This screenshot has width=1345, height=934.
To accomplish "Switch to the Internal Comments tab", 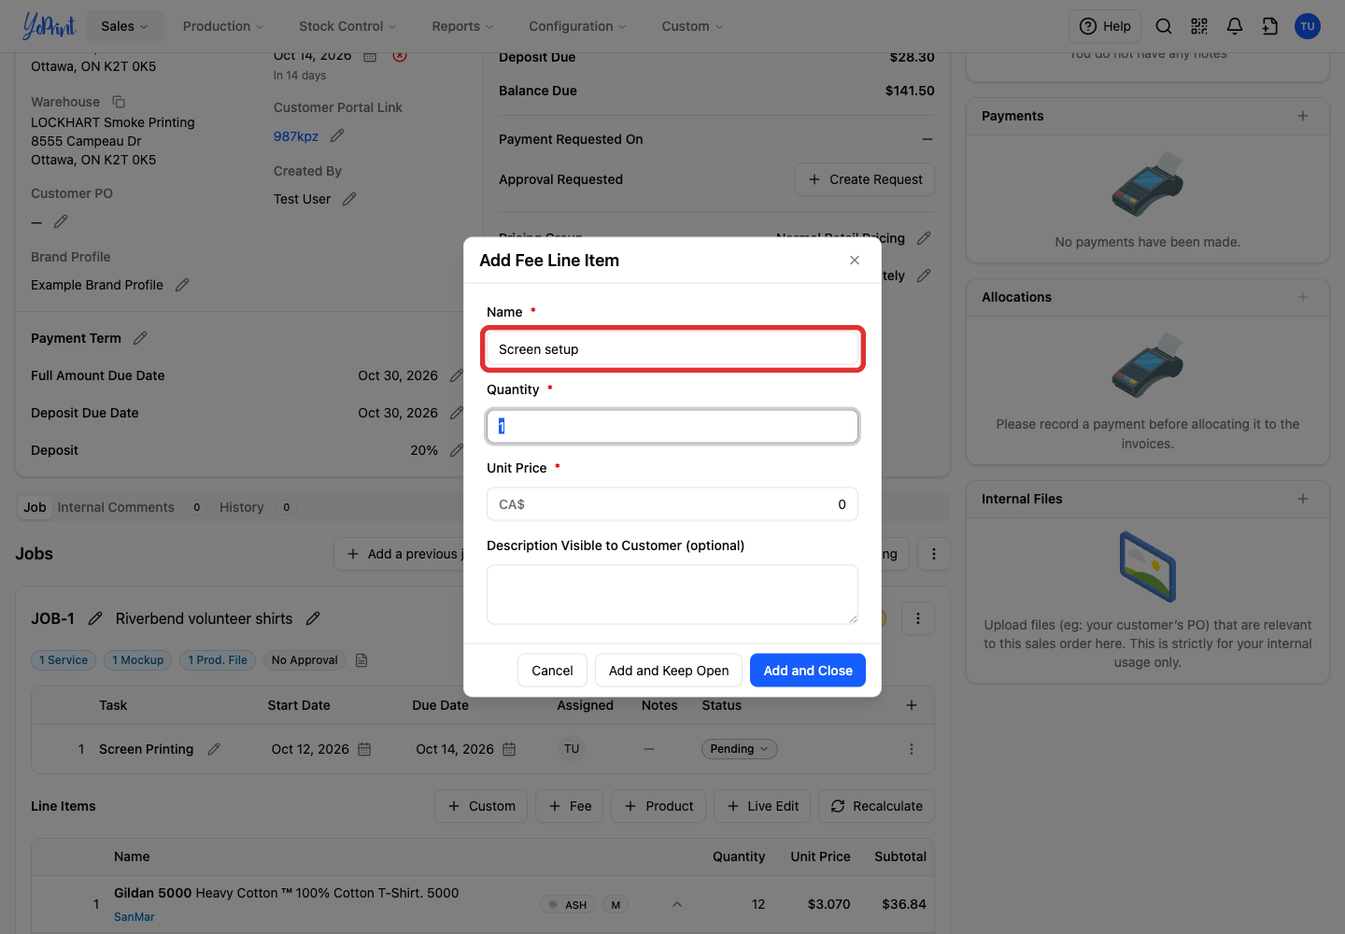I will tap(116, 507).
